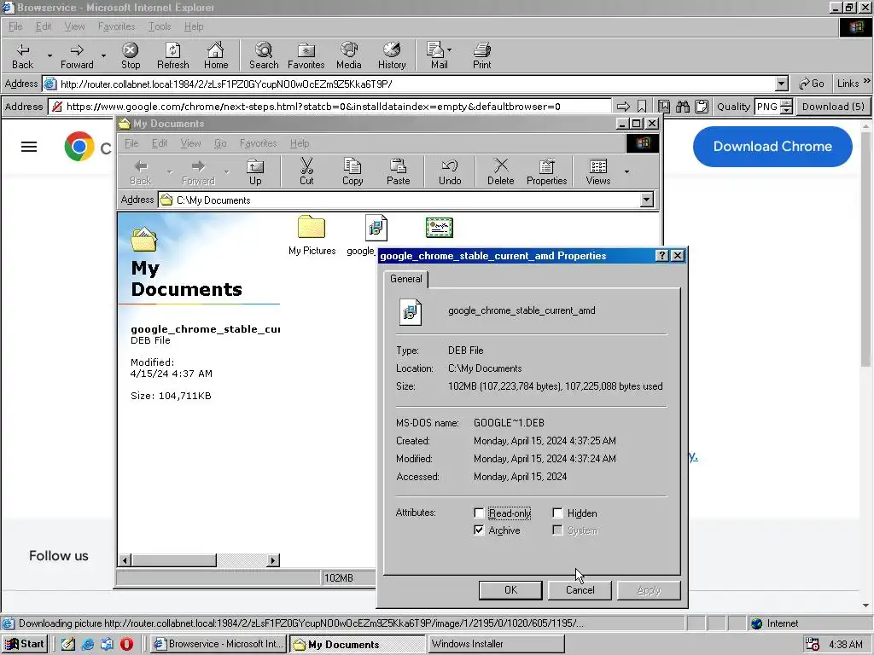Image resolution: width=874 pixels, height=655 pixels.
Task: Click OK in the Properties dialog
Action: click(x=510, y=590)
